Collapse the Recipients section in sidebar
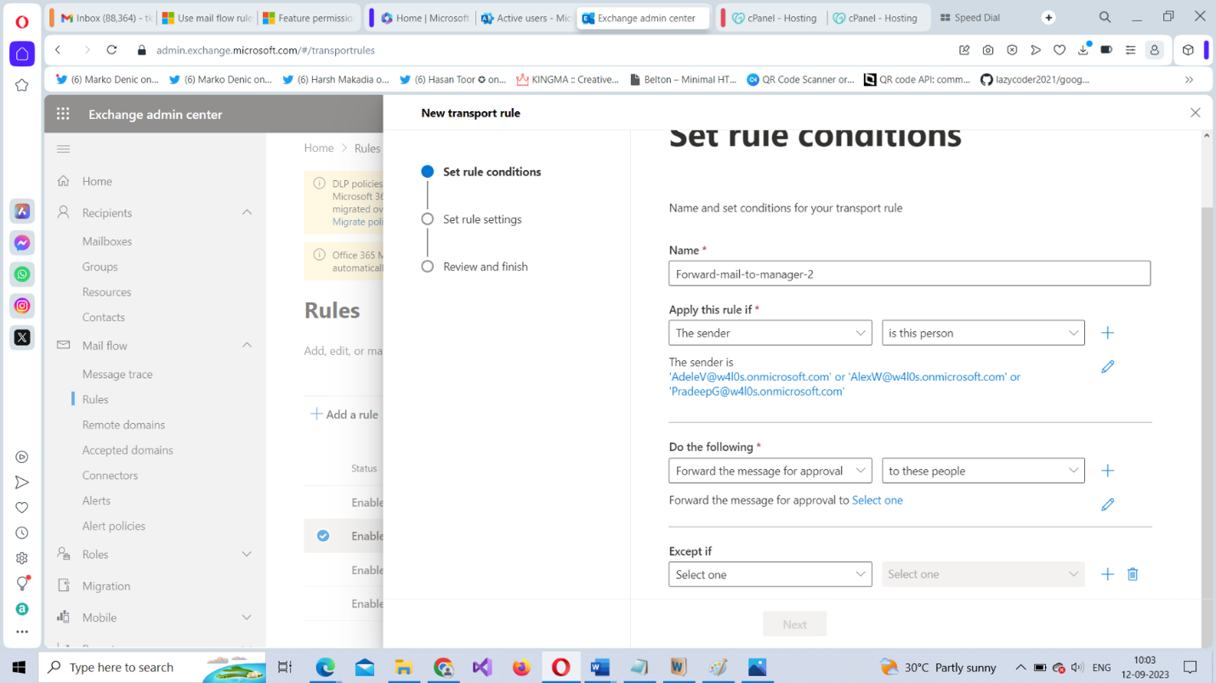This screenshot has width=1216, height=683. point(247,212)
